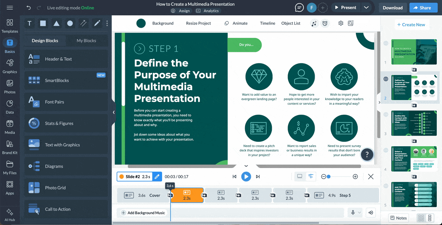Switch to My Blocks tab
Image resolution: width=442 pixels, height=225 pixels.
pyautogui.click(x=86, y=41)
